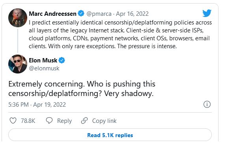Click the reply speech bubble icon

click(49, 121)
